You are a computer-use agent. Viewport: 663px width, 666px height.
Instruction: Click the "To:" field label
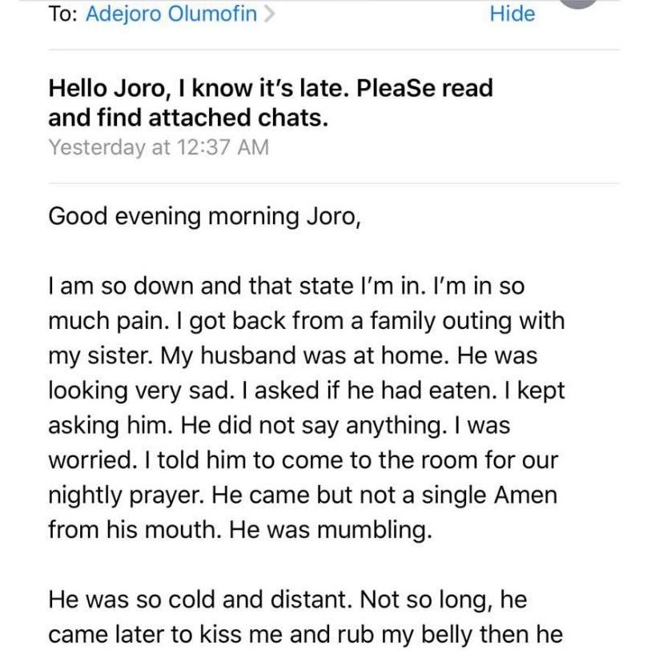coord(62,14)
